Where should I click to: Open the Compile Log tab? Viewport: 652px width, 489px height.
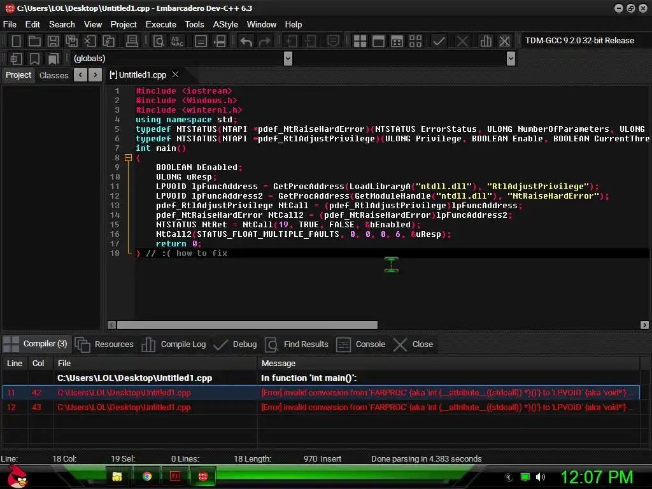click(174, 344)
